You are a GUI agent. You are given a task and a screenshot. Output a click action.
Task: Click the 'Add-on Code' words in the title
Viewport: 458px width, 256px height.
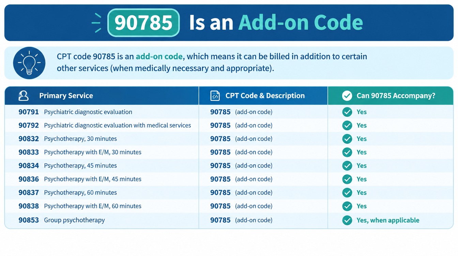pyautogui.click(x=301, y=22)
